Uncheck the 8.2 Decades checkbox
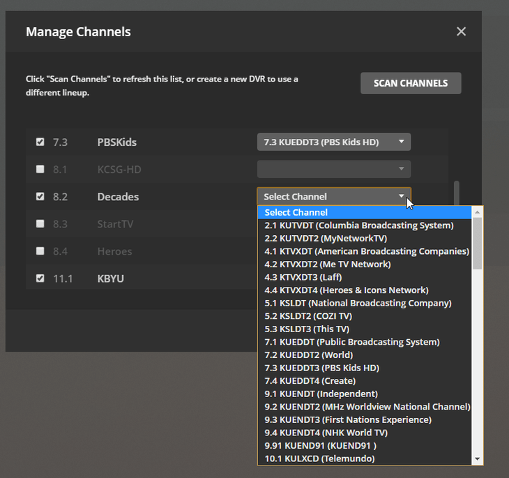This screenshot has height=478, width=509. click(40, 197)
